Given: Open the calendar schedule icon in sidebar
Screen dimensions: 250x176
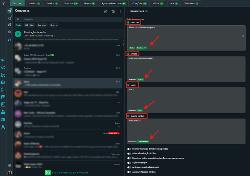Looking at the screenshot, I should (x=3, y=97).
